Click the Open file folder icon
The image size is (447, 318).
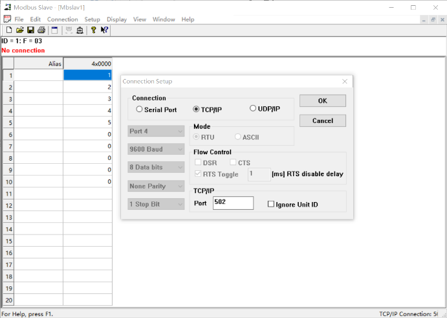[19, 30]
